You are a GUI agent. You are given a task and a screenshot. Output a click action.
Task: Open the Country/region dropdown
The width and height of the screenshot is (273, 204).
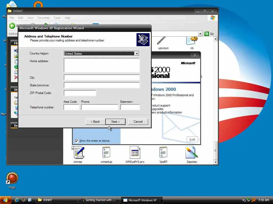click(137, 54)
